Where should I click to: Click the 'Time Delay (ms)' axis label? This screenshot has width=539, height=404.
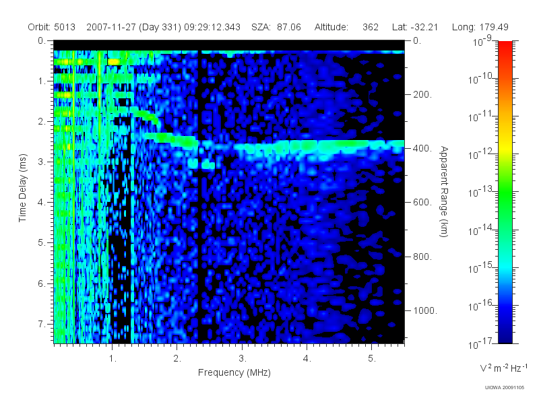click(x=22, y=188)
